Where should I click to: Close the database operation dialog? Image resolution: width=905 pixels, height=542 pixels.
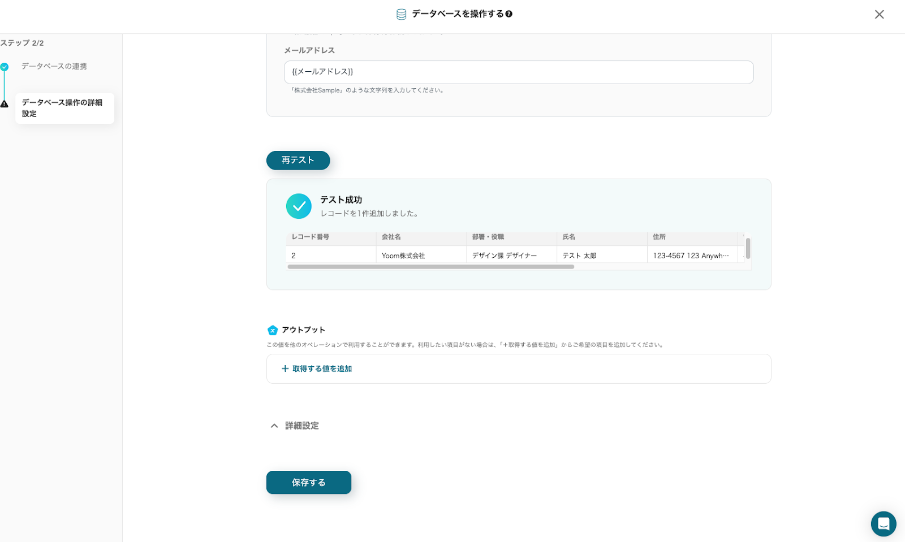click(x=879, y=15)
